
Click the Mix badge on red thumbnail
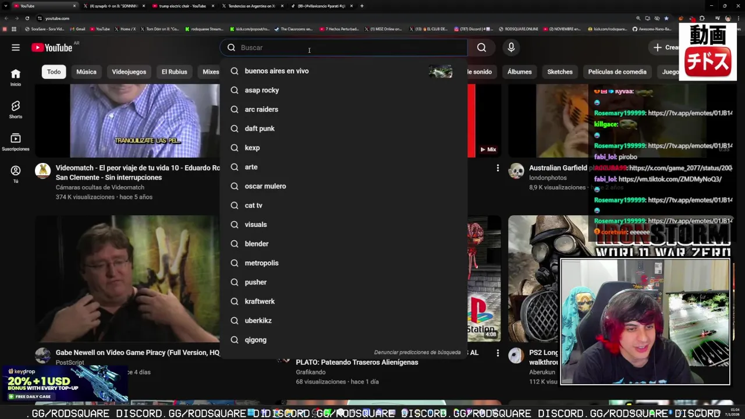[488, 150]
